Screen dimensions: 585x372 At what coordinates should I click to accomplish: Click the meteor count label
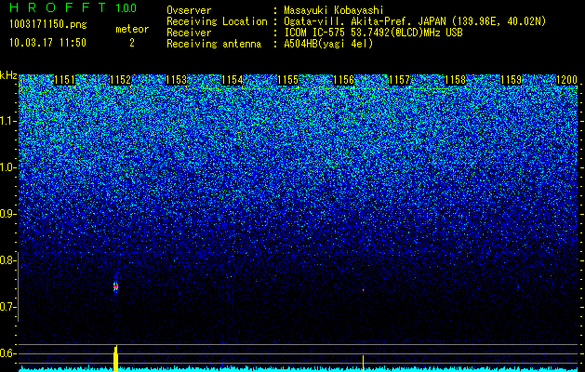coord(132,29)
